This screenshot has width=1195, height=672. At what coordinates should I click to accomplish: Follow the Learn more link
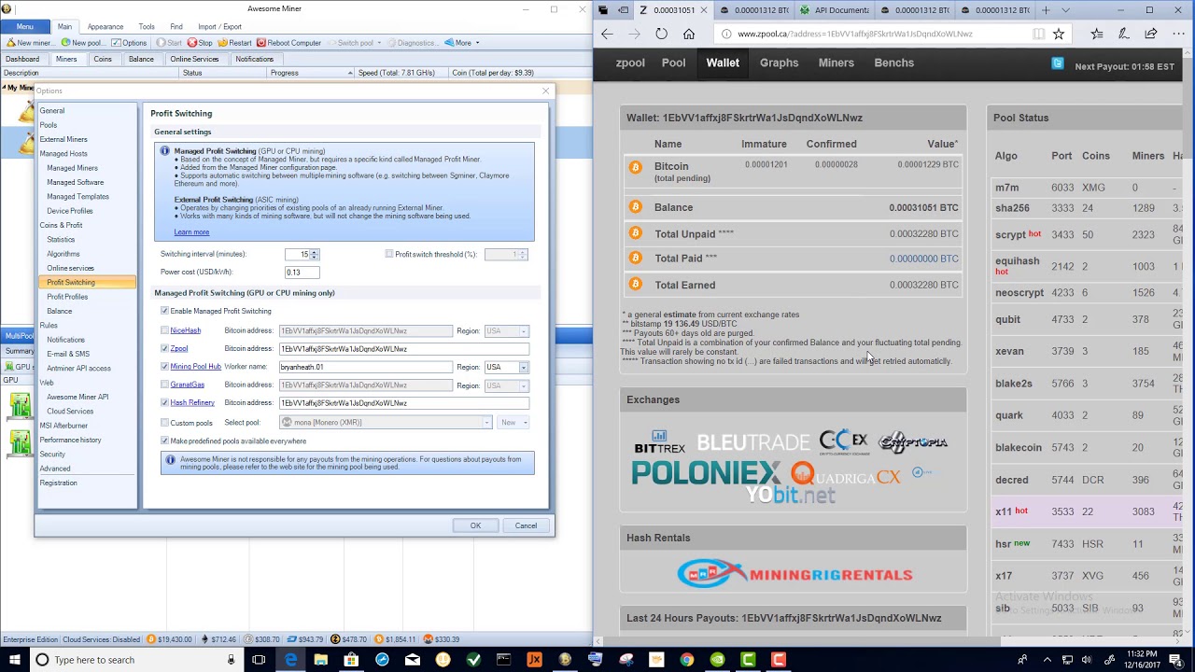[x=191, y=231]
